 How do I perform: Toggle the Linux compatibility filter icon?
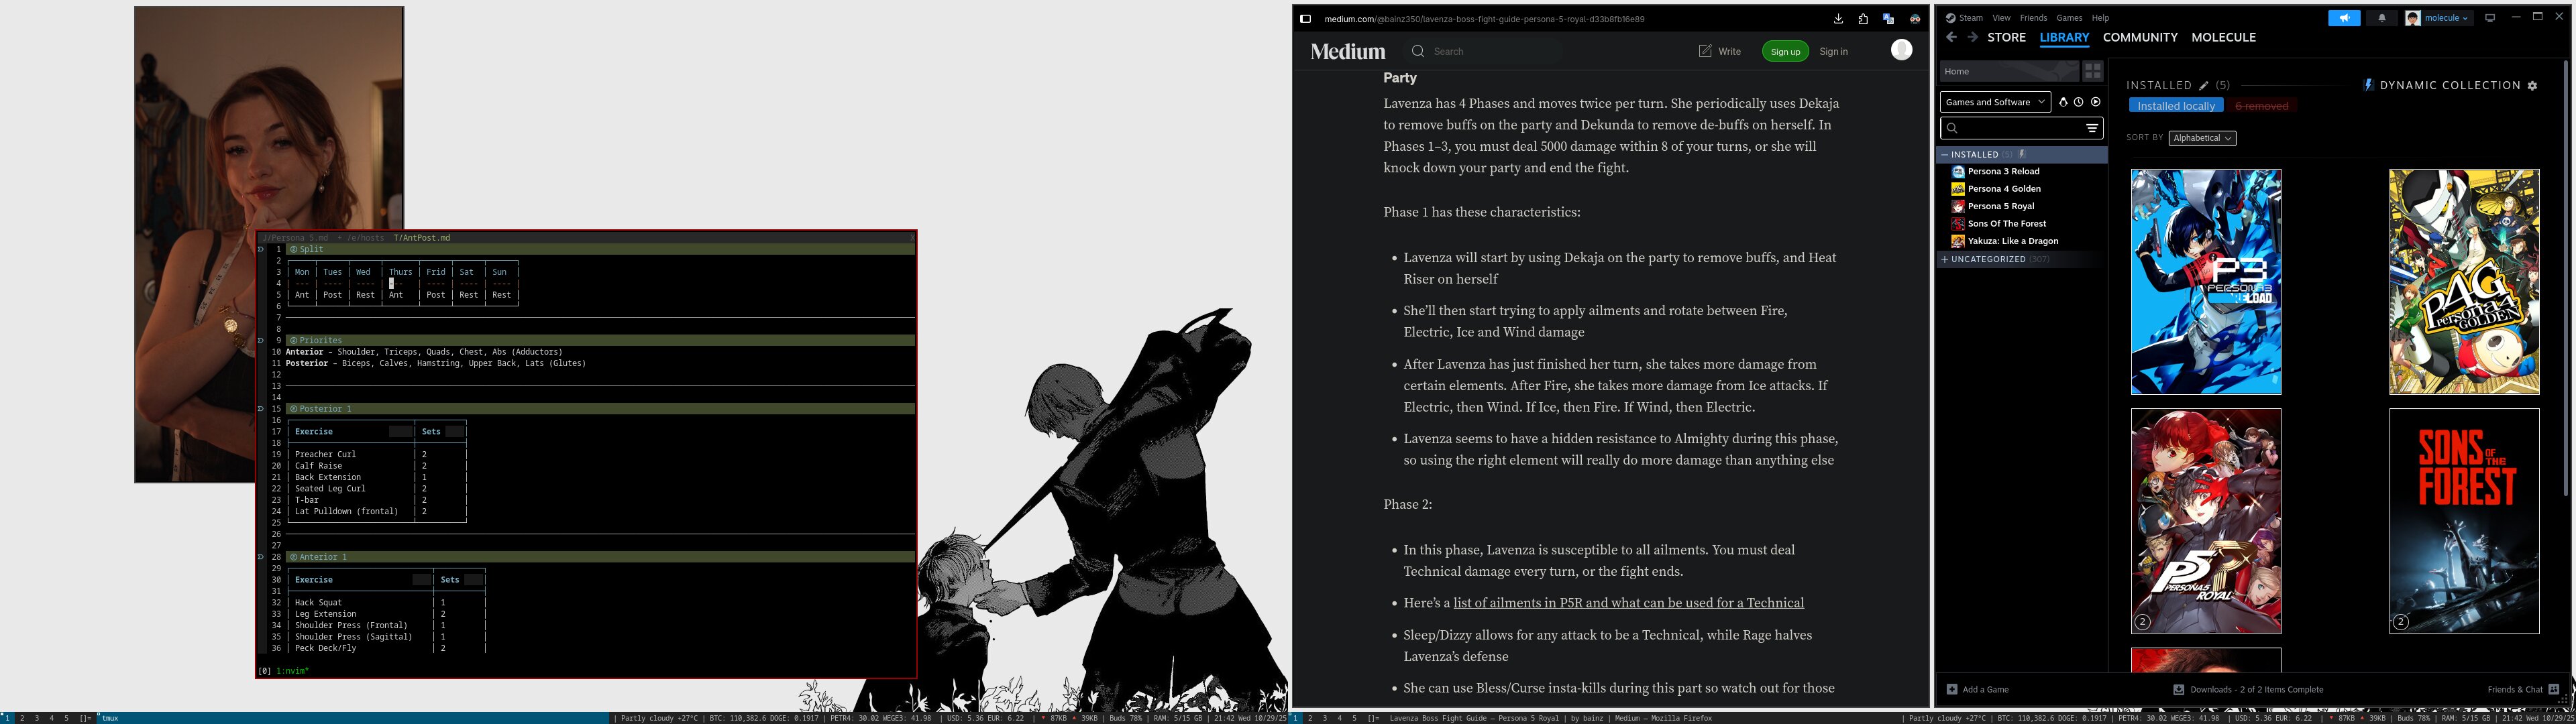(2063, 102)
